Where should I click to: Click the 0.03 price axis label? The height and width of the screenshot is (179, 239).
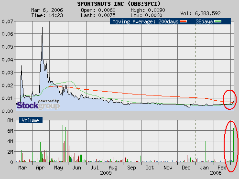pyautogui.click(x=7, y=73)
